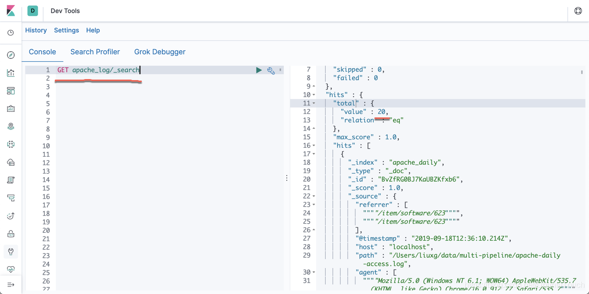The image size is (589, 294).
Task: Select the Dev Tools wrench sidebar icon
Action: tap(11, 251)
